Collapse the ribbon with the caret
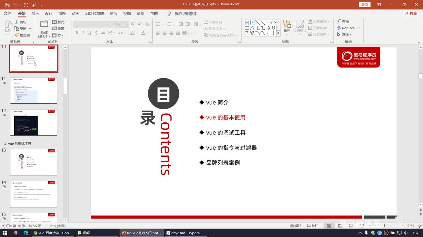 [419, 42]
